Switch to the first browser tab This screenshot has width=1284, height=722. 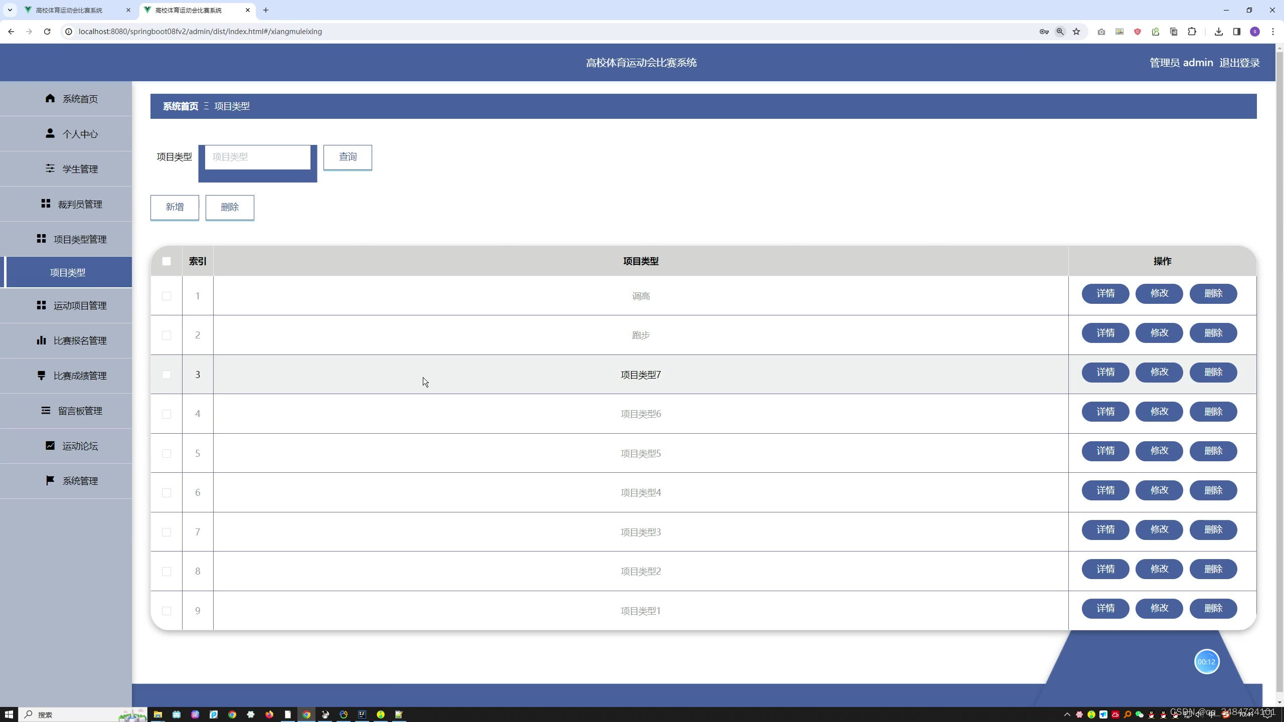pyautogui.click(x=69, y=10)
